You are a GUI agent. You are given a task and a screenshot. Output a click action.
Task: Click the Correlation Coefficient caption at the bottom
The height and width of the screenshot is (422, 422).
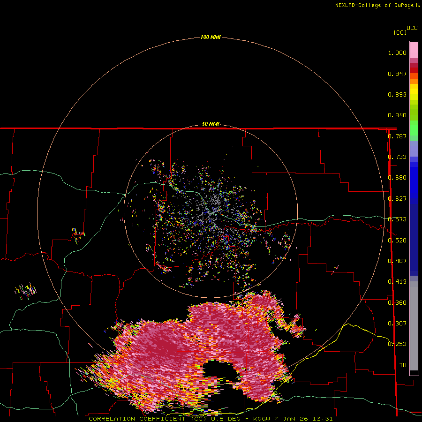point(211,419)
